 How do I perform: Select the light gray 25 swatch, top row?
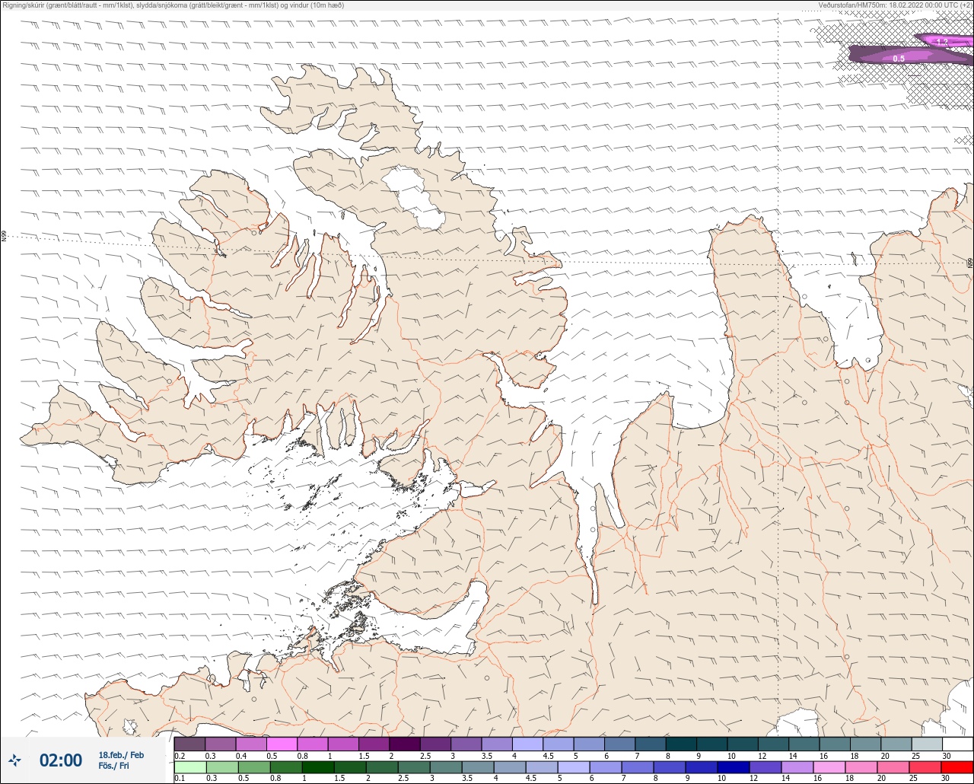[927, 744]
